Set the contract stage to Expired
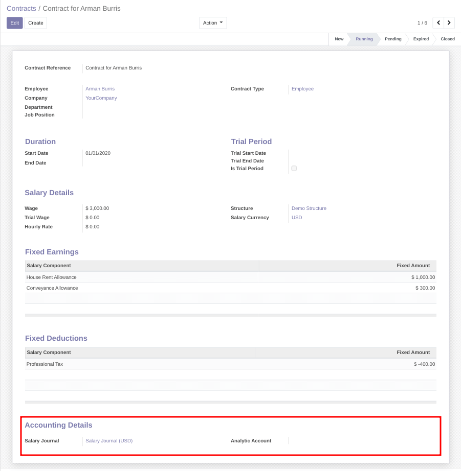This screenshot has width=461, height=471. (x=421, y=39)
